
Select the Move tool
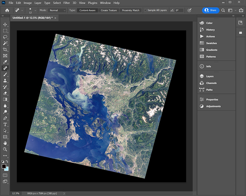coord(5,24)
